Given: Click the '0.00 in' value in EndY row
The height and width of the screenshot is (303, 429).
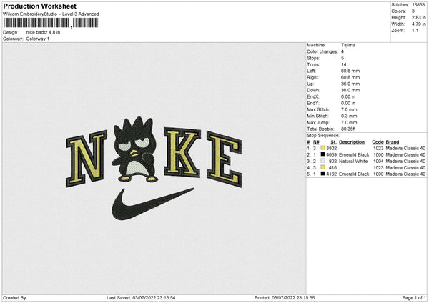Looking at the screenshot, I should tap(348, 103).
